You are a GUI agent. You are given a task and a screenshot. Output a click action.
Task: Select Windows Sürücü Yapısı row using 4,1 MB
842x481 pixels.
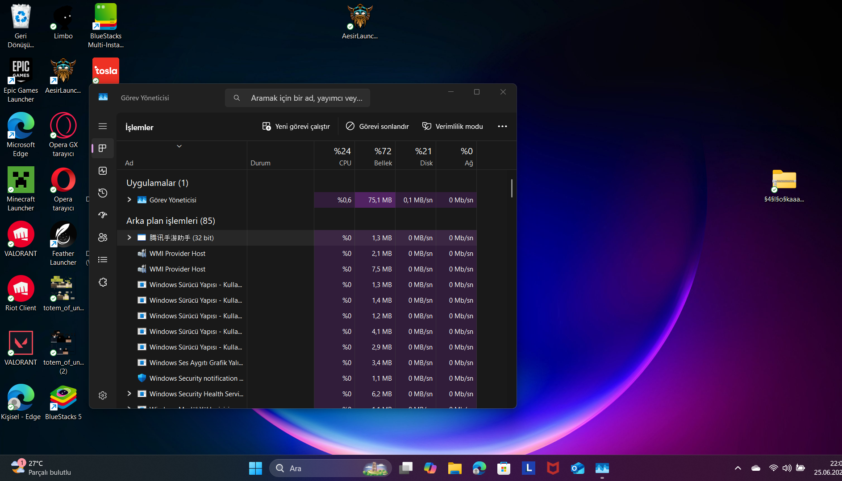297,331
